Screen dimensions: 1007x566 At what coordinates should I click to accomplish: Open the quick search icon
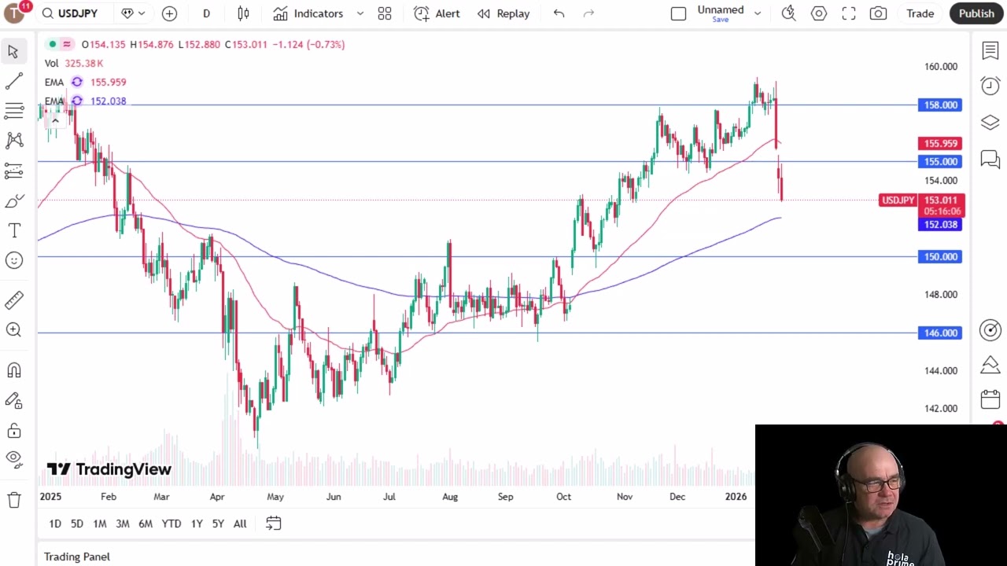(x=788, y=13)
